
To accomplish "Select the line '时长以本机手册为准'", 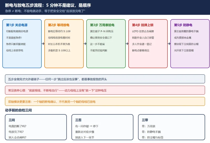I will pyautogui.click(x=59, y=44).
